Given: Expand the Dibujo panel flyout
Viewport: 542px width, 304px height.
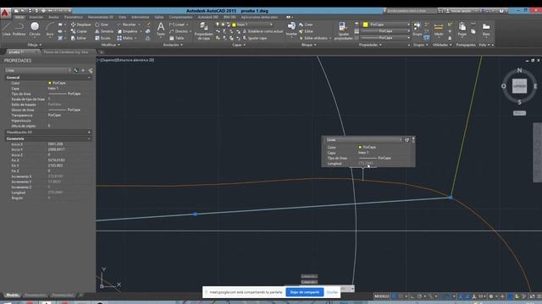Looking at the screenshot, I should (35, 45).
